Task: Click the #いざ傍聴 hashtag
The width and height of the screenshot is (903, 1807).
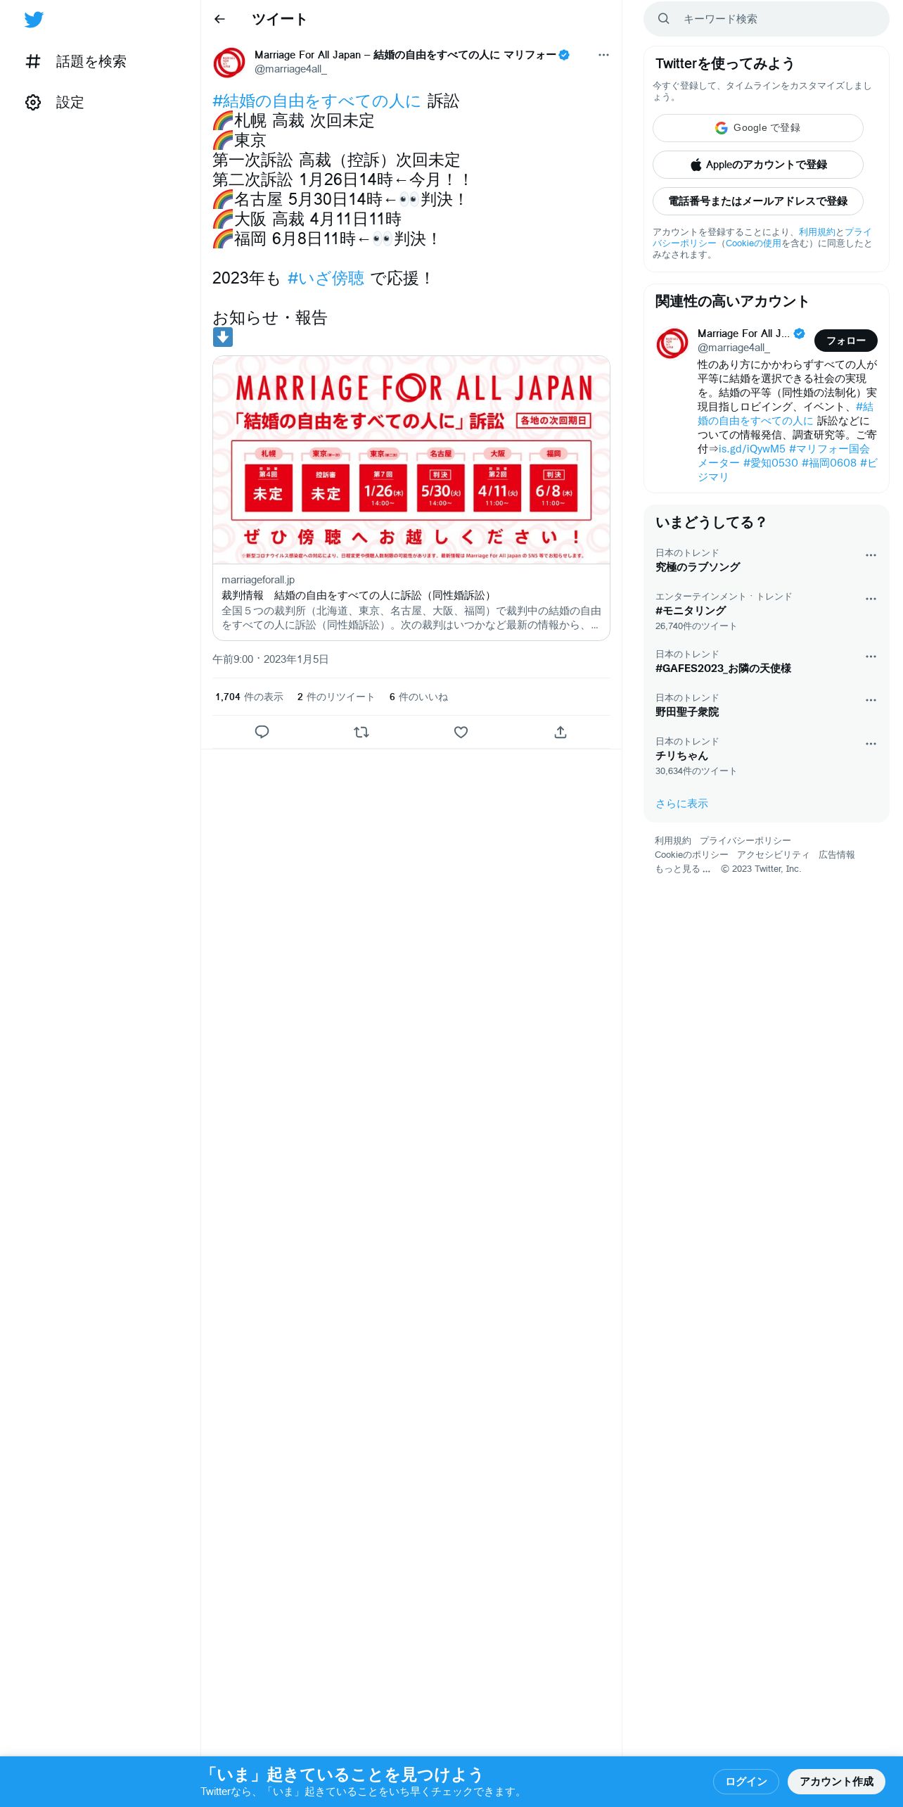Action: point(326,279)
